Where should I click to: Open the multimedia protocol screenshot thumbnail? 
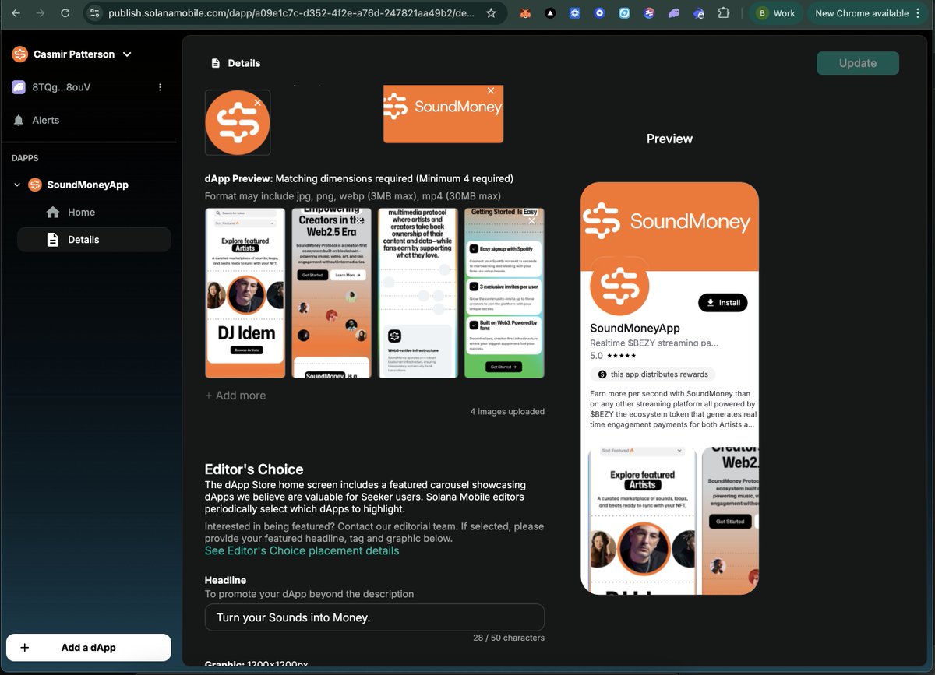[418, 293]
